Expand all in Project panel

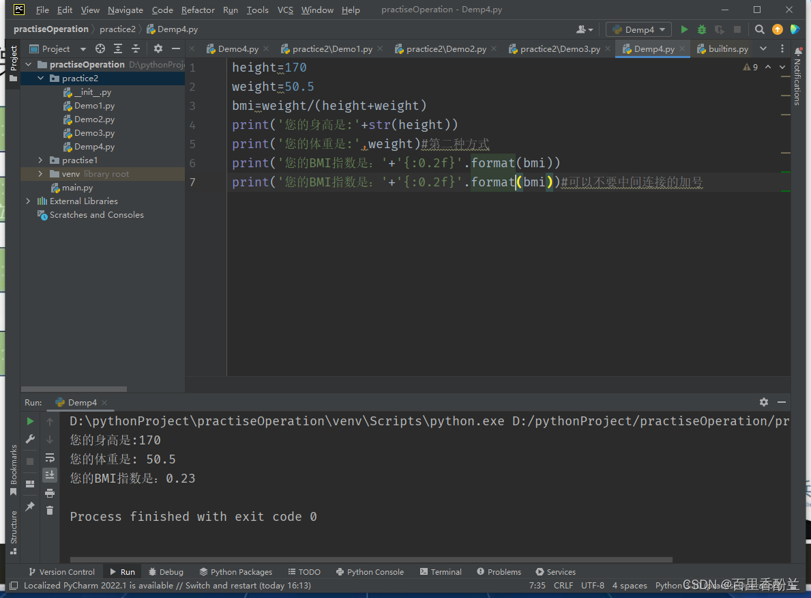click(118, 48)
